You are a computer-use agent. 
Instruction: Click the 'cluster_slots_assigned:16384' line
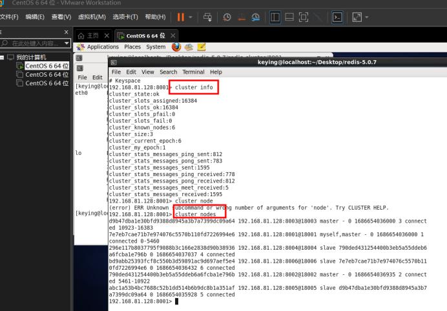click(x=153, y=101)
